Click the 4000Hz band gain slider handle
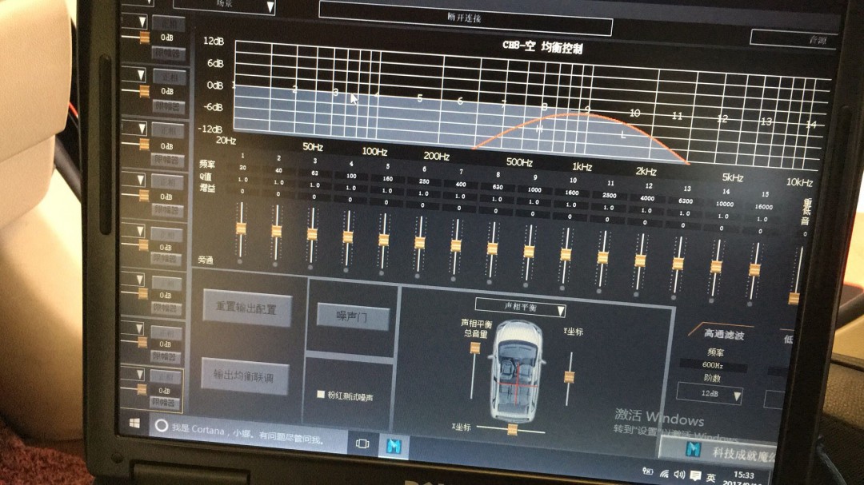 coord(640,260)
